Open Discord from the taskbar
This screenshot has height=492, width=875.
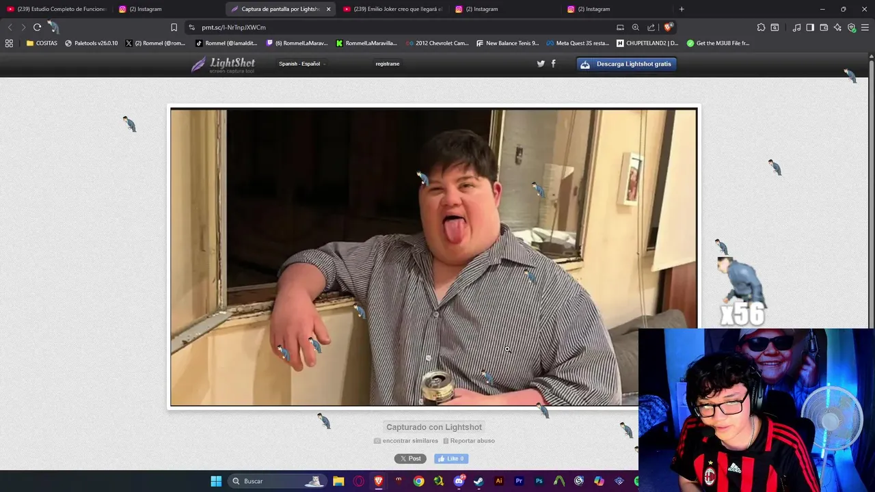click(x=459, y=481)
